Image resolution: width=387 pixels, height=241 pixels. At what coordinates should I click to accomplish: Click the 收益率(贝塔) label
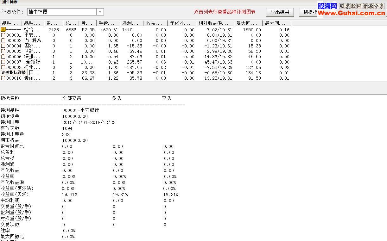pos(15,194)
